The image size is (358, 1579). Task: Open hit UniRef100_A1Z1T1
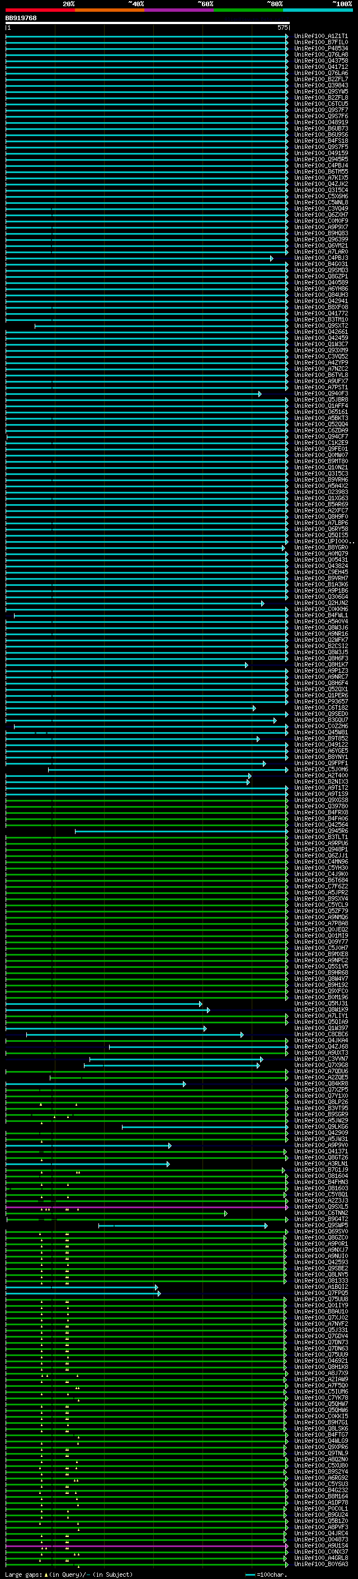(321, 36)
